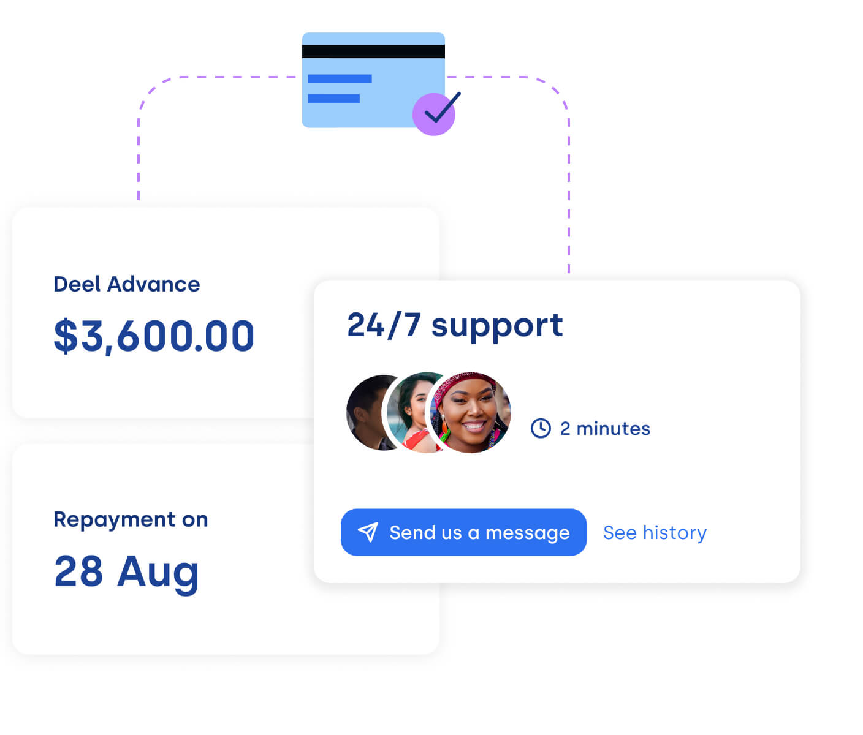This screenshot has height=735, width=863.
Task: Click the upper blue line on card
Action: [340, 79]
